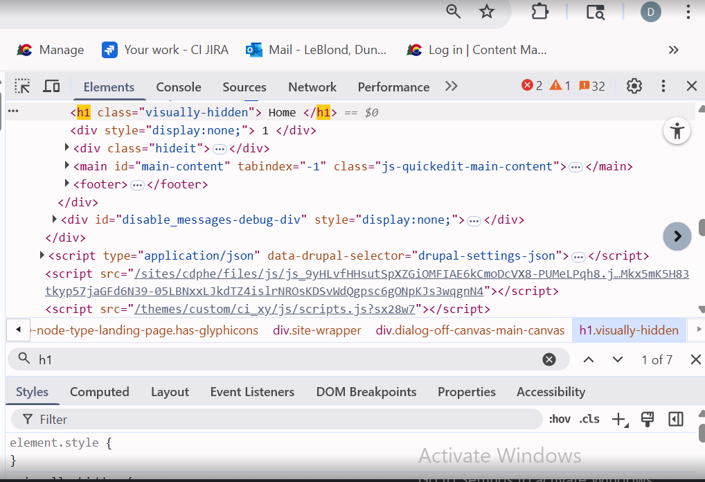
Task: Expand the disable_messages-debug-div node
Action: pos(55,219)
